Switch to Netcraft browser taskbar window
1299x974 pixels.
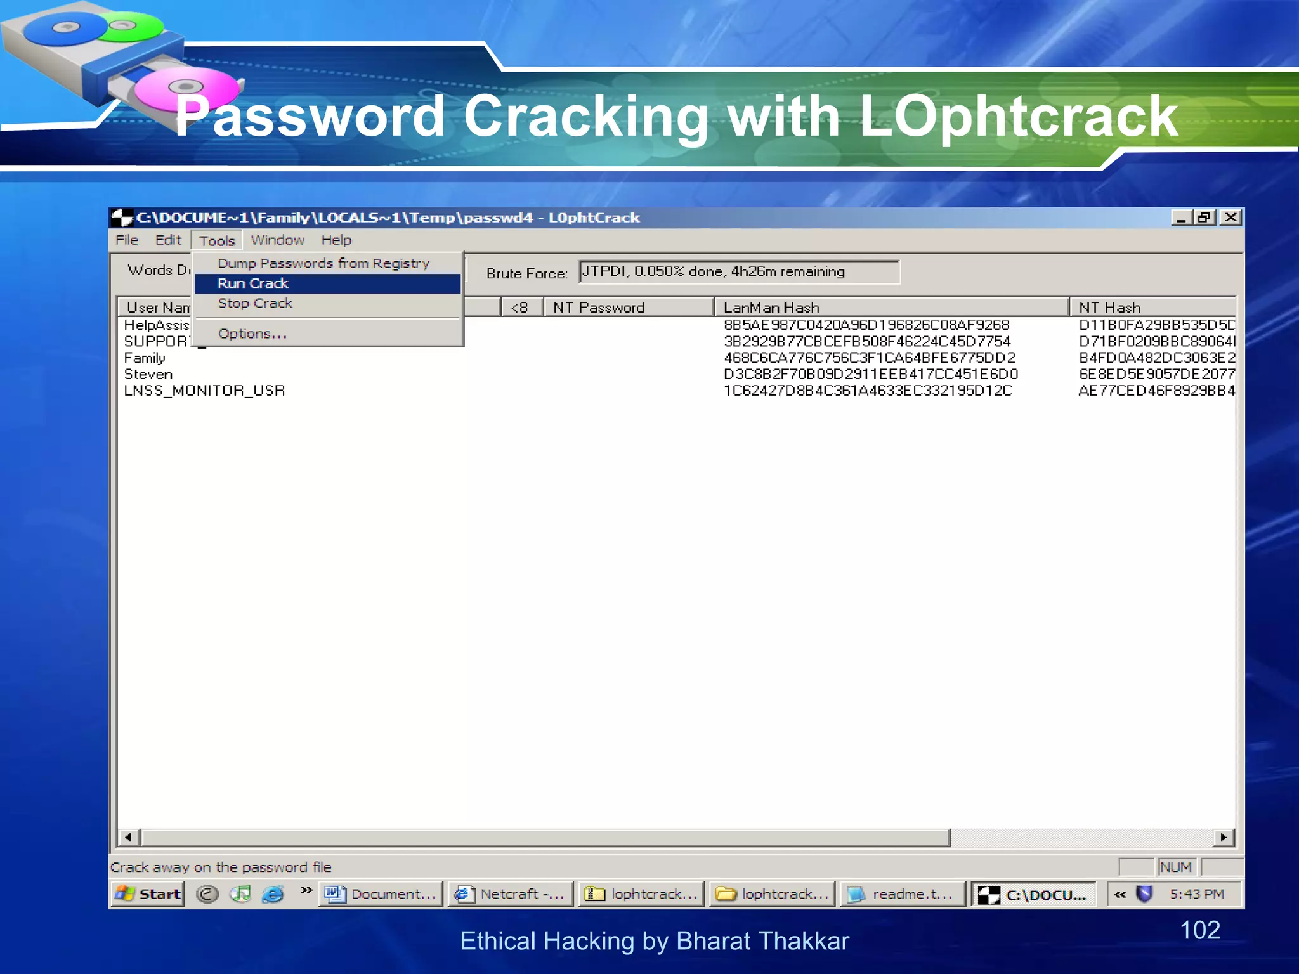click(511, 894)
